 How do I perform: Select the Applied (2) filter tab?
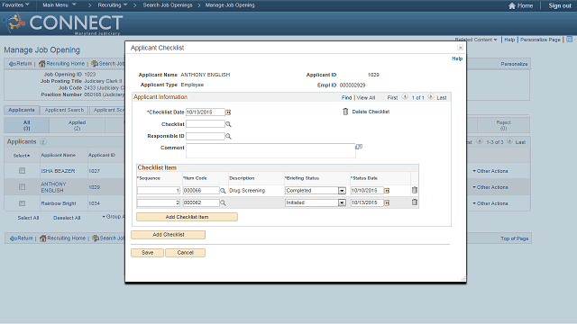[77, 125]
